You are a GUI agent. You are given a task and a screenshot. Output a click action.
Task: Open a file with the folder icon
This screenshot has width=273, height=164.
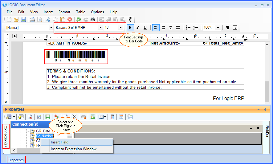(x=16, y=19)
